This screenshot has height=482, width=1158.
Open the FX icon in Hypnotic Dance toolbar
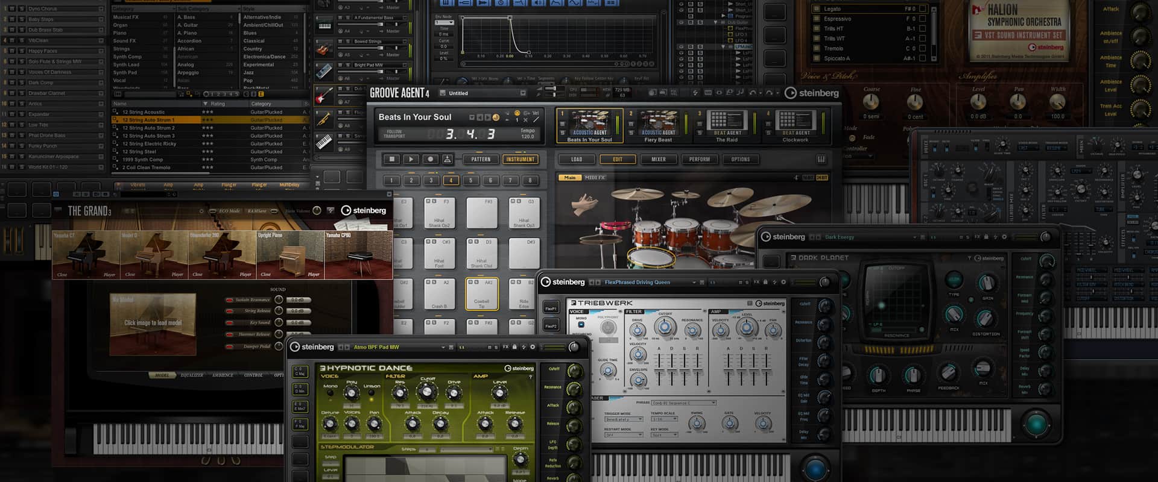pos(505,347)
